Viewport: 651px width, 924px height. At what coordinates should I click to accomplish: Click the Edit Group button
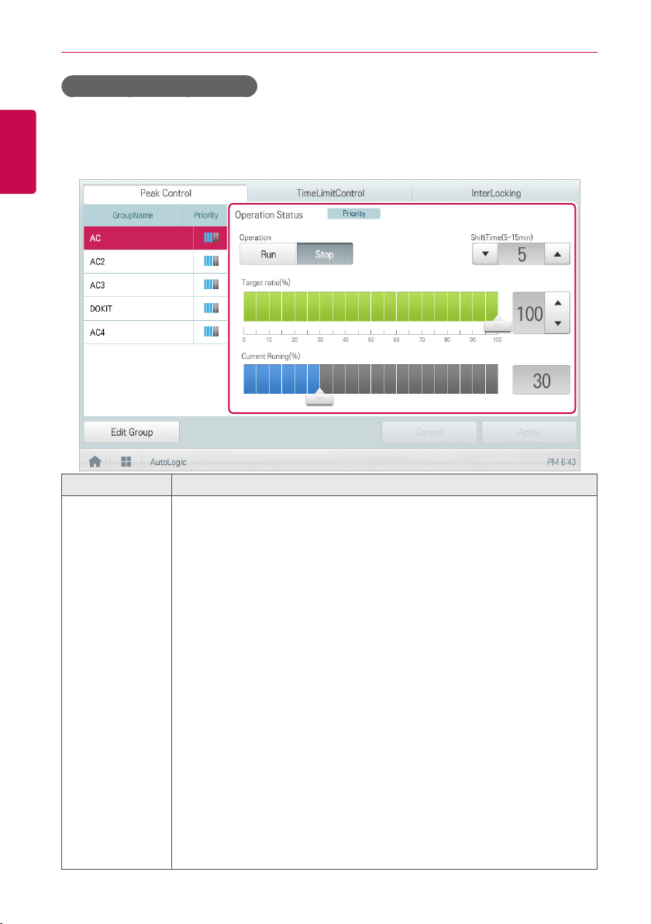pyautogui.click(x=132, y=433)
